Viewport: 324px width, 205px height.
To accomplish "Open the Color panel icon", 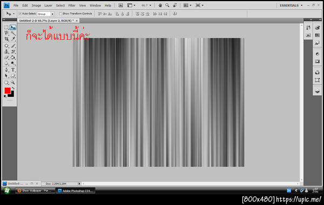I will [318, 28].
